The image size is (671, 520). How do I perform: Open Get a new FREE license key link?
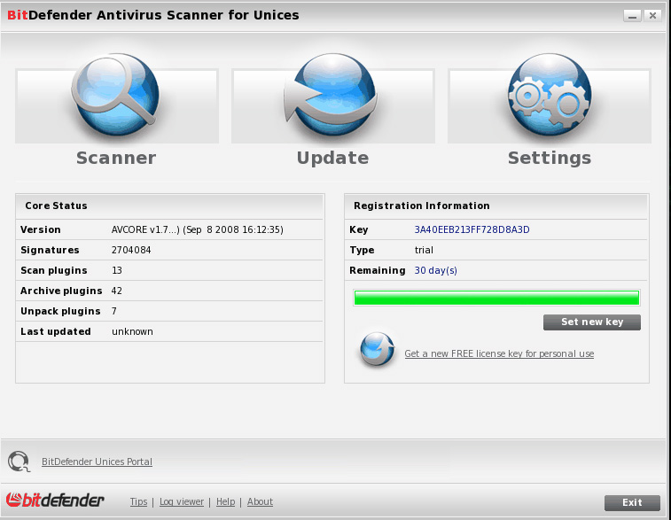coord(499,353)
